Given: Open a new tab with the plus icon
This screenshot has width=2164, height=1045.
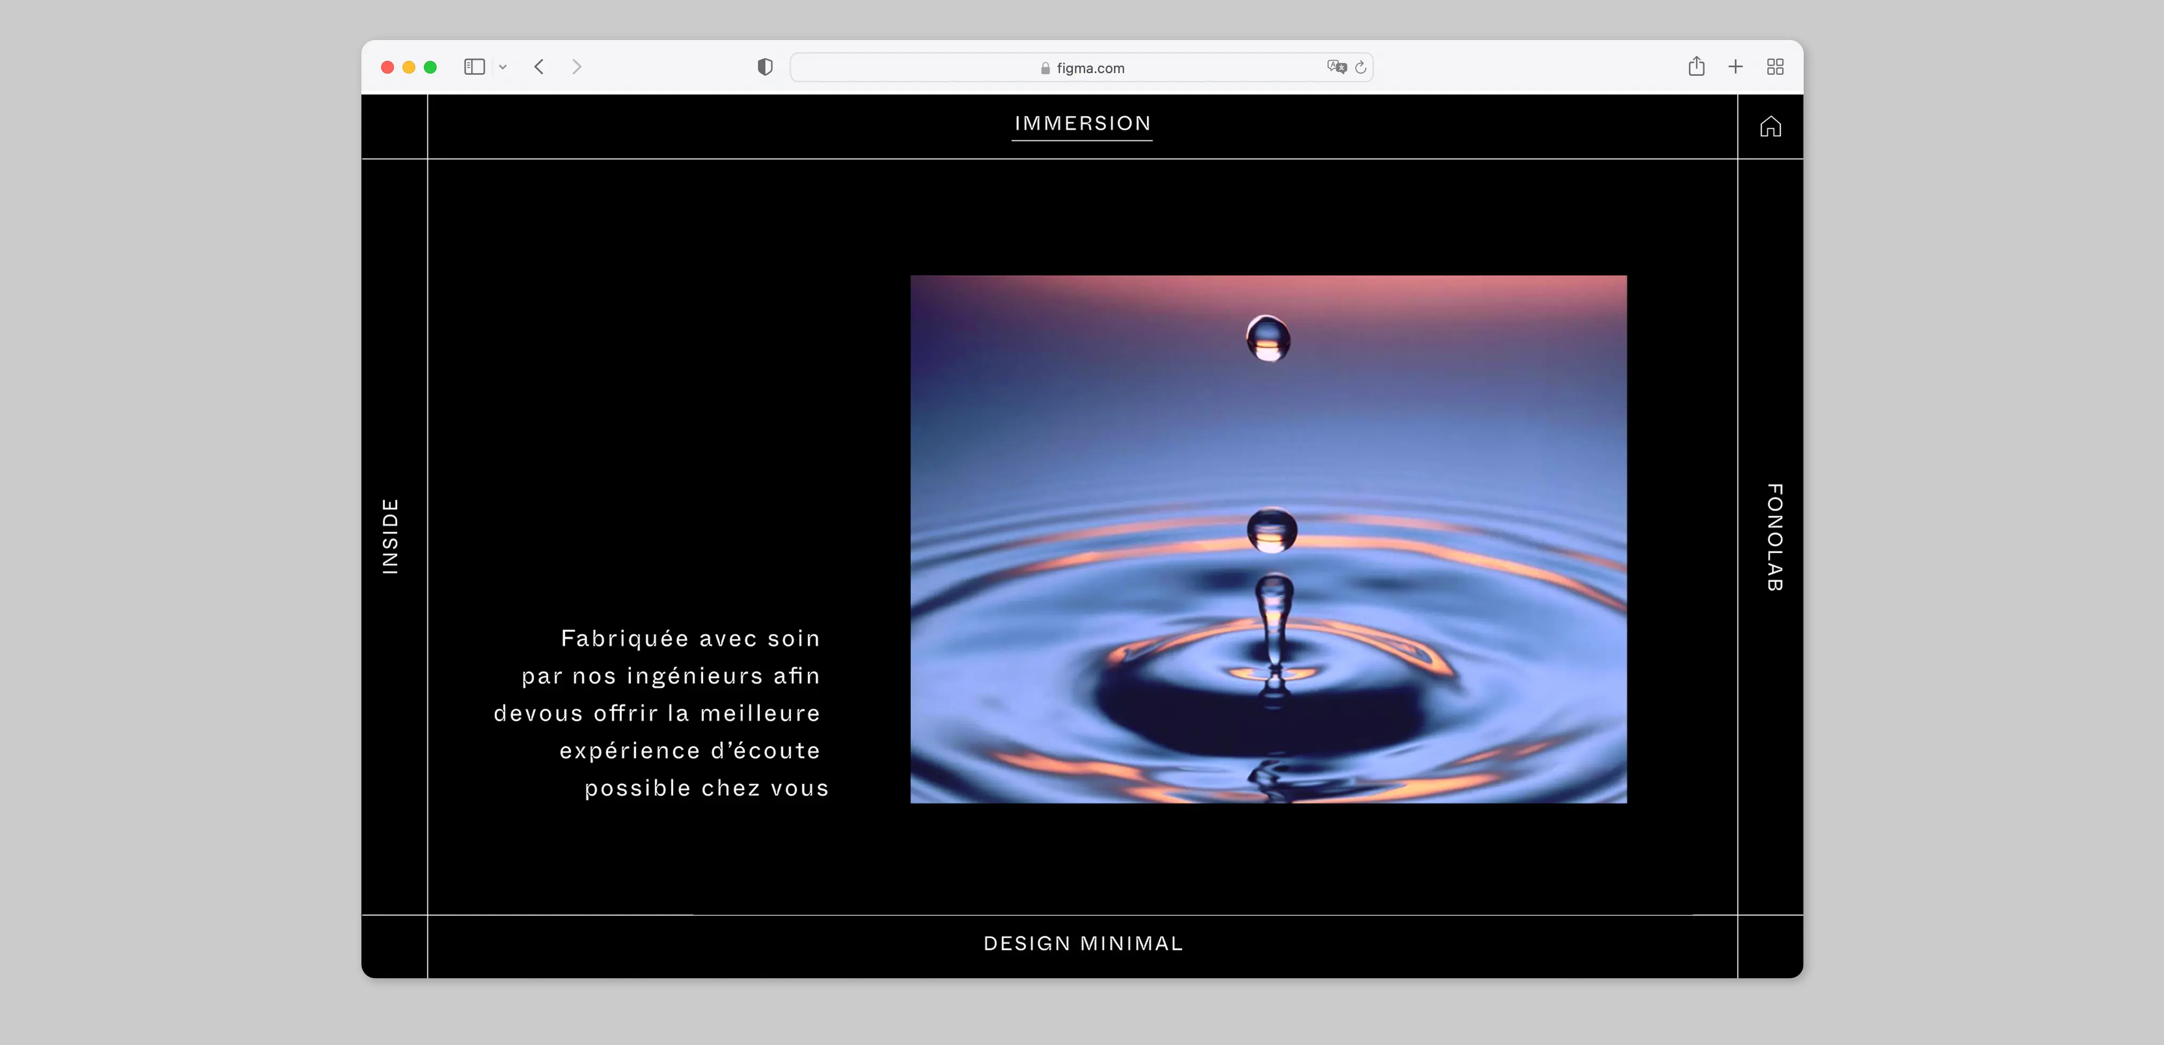Looking at the screenshot, I should [1735, 67].
